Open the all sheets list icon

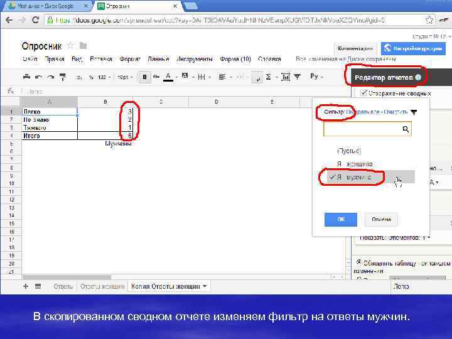tap(38, 286)
